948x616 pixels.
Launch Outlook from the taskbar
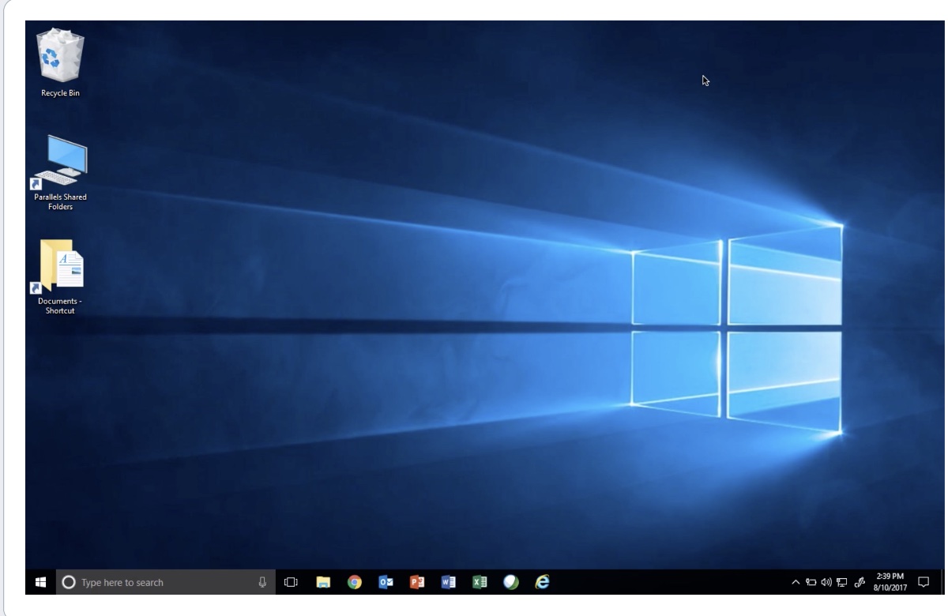click(x=386, y=582)
